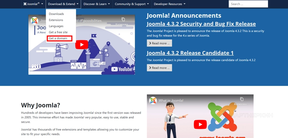Play the first YouTube video
The image size is (288, 138).
82,45
